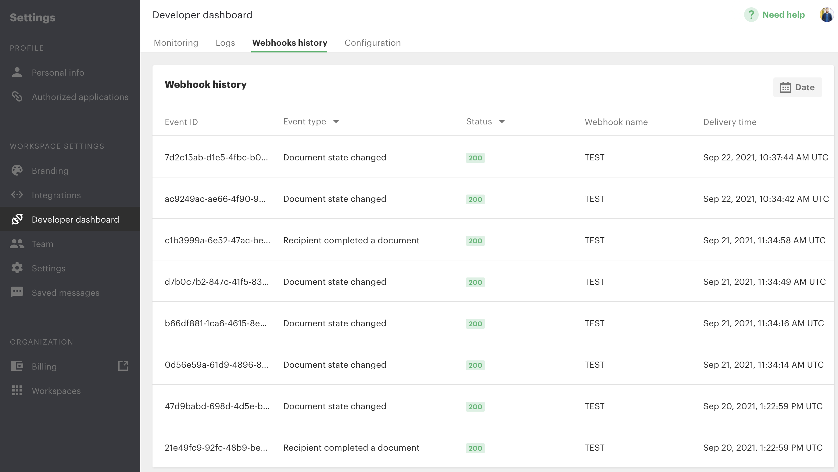The image size is (838, 472).
Task: Open the user avatar menu
Action: point(826,15)
